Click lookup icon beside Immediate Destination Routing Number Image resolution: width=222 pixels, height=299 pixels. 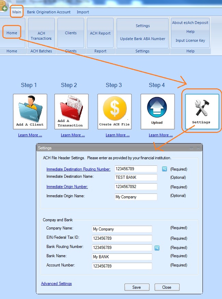tap(164, 169)
